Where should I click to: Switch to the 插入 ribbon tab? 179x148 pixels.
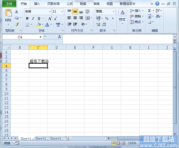37,4
